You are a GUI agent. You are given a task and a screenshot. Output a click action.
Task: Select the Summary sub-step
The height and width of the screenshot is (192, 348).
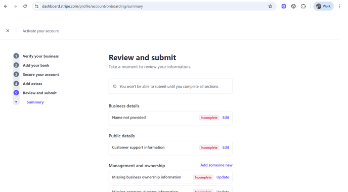pyautogui.click(x=35, y=102)
